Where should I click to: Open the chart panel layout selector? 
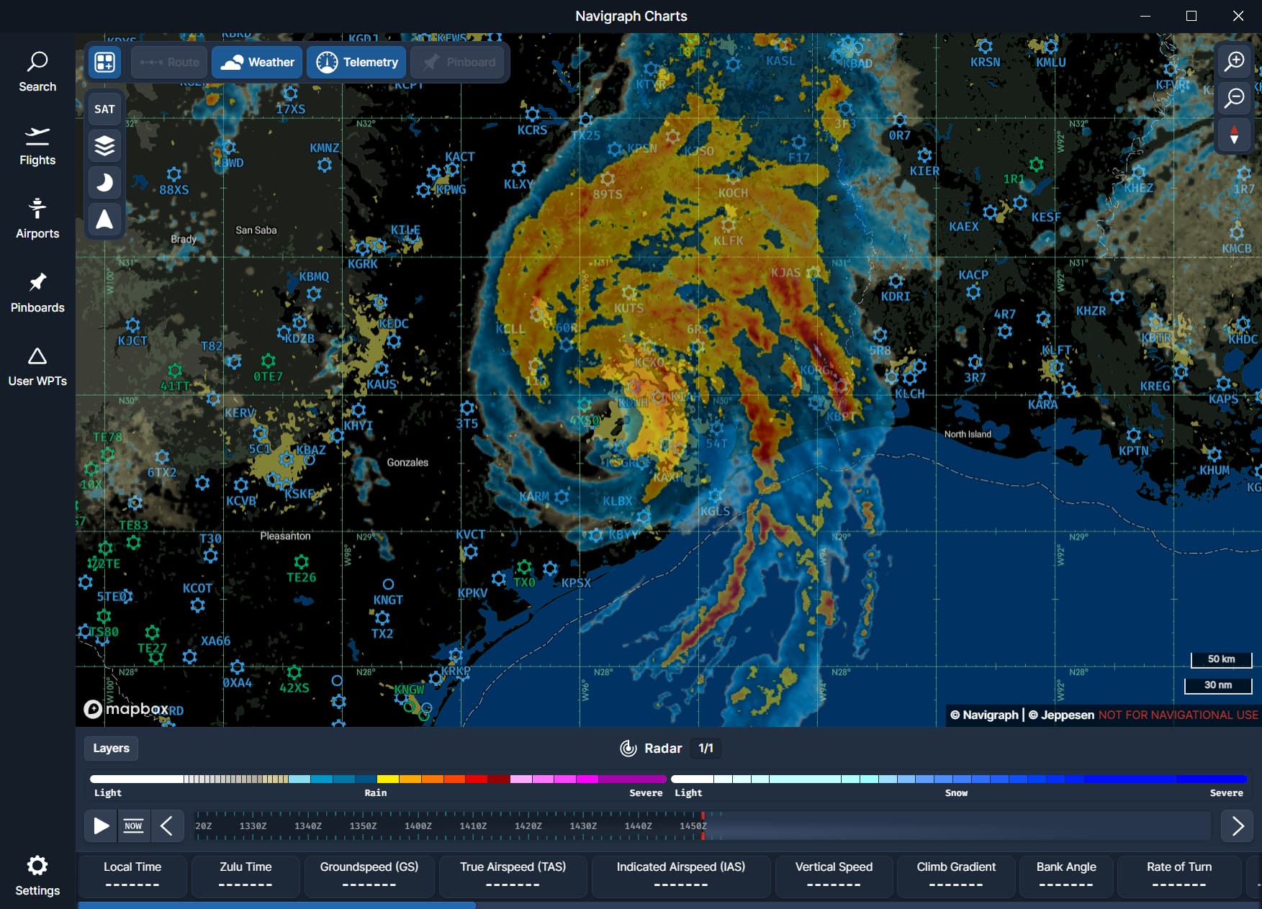click(x=105, y=63)
